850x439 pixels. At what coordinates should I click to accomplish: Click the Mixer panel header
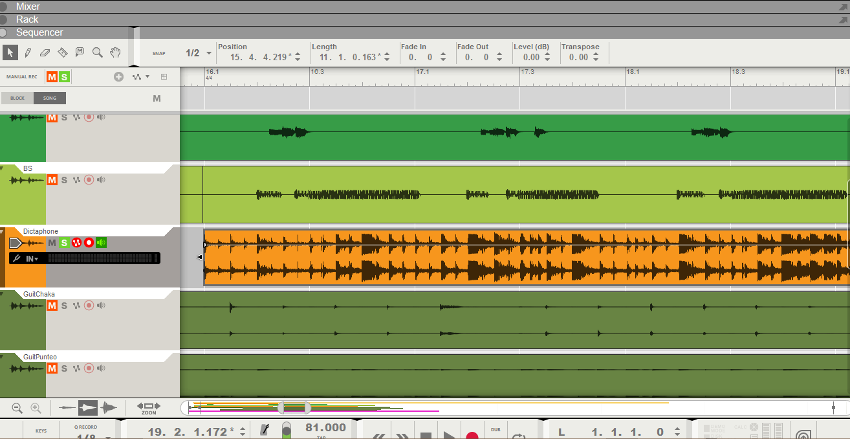(x=425, y=6)
